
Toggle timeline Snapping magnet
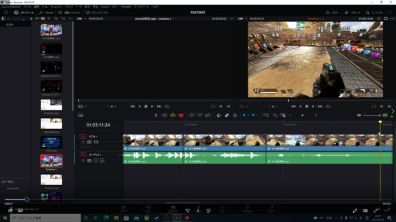(219, 115)
